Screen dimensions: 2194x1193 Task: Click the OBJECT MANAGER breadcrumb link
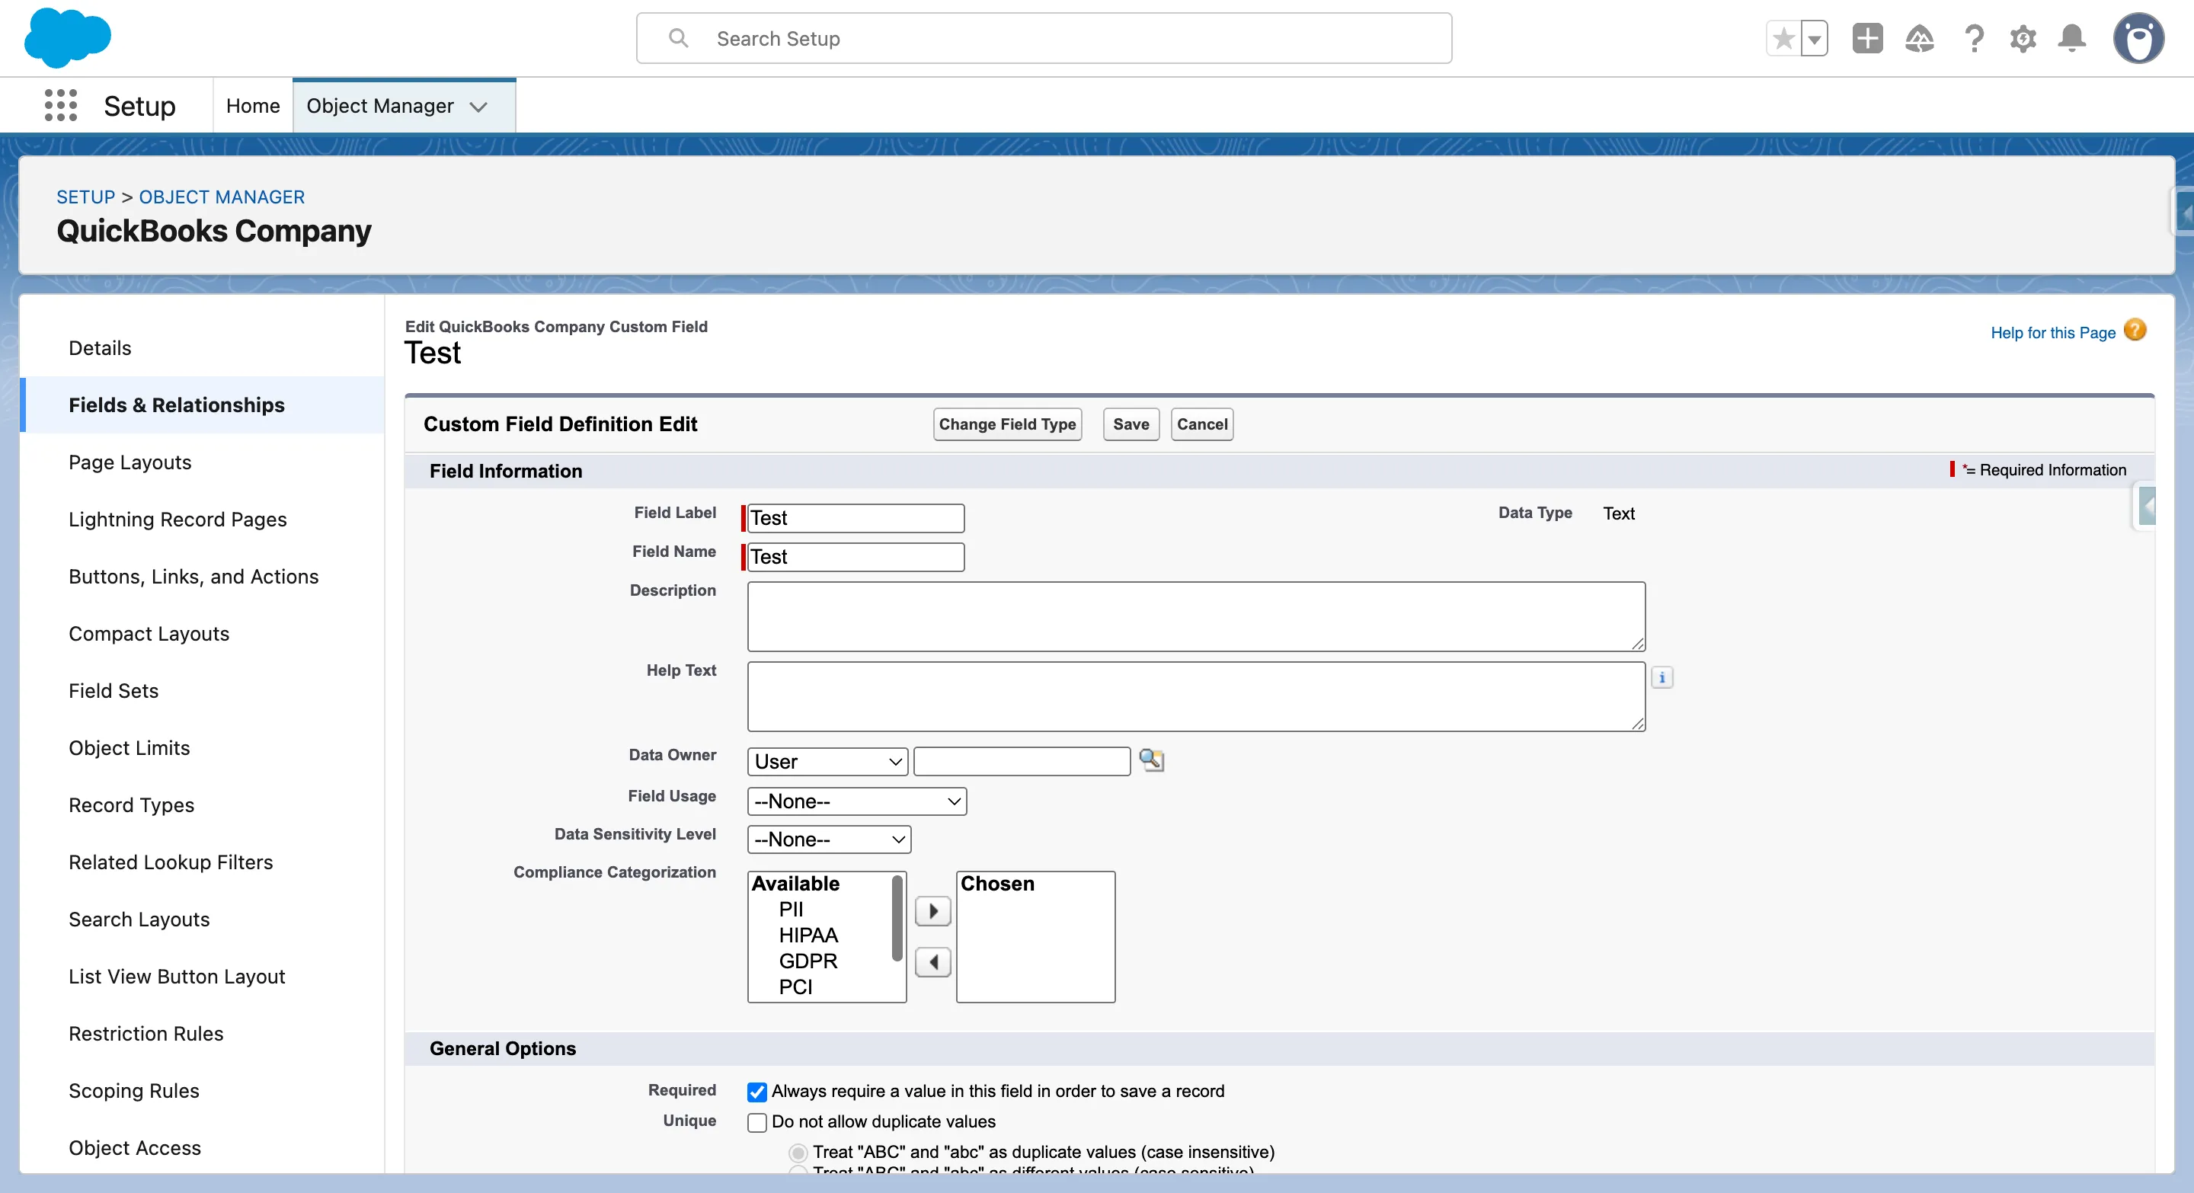[x=222, y=197]
